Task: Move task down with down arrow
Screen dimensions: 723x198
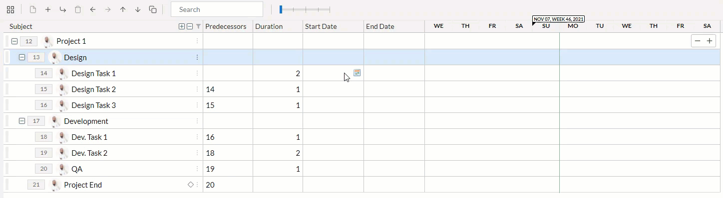Action: (138, 9)
